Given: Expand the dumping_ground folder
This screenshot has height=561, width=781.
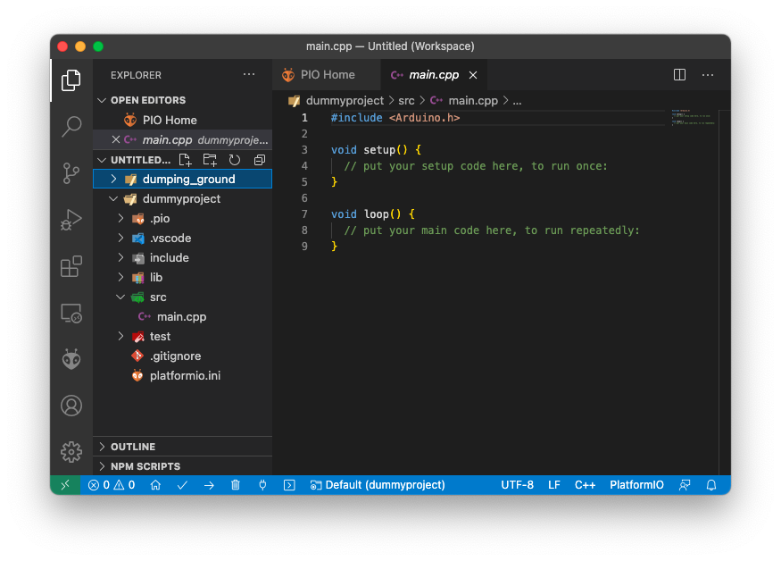Looking at the screenshot, I should tap(188, 180).
